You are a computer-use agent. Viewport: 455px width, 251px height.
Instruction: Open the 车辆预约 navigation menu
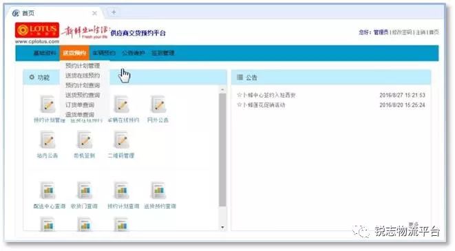(104, 53)
